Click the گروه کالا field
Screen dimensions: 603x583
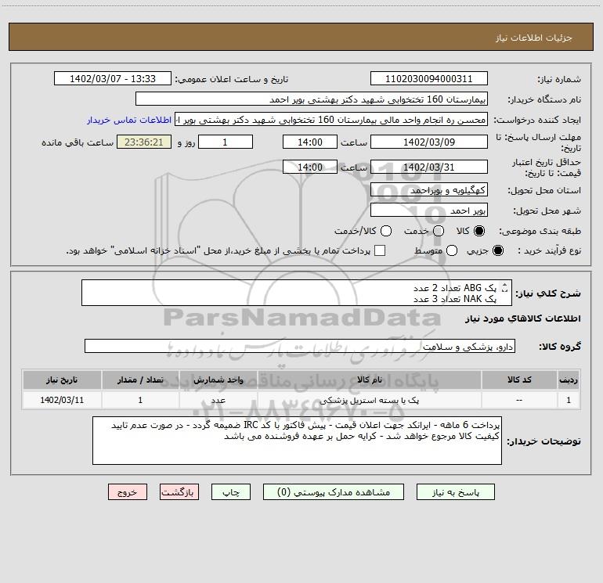click(300, 346)
